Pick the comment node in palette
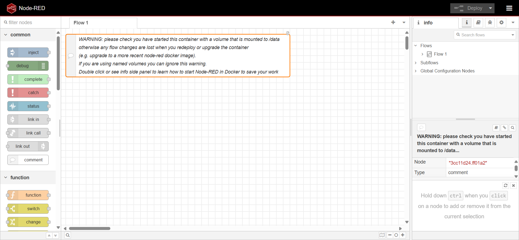 (x=28, y=160)
